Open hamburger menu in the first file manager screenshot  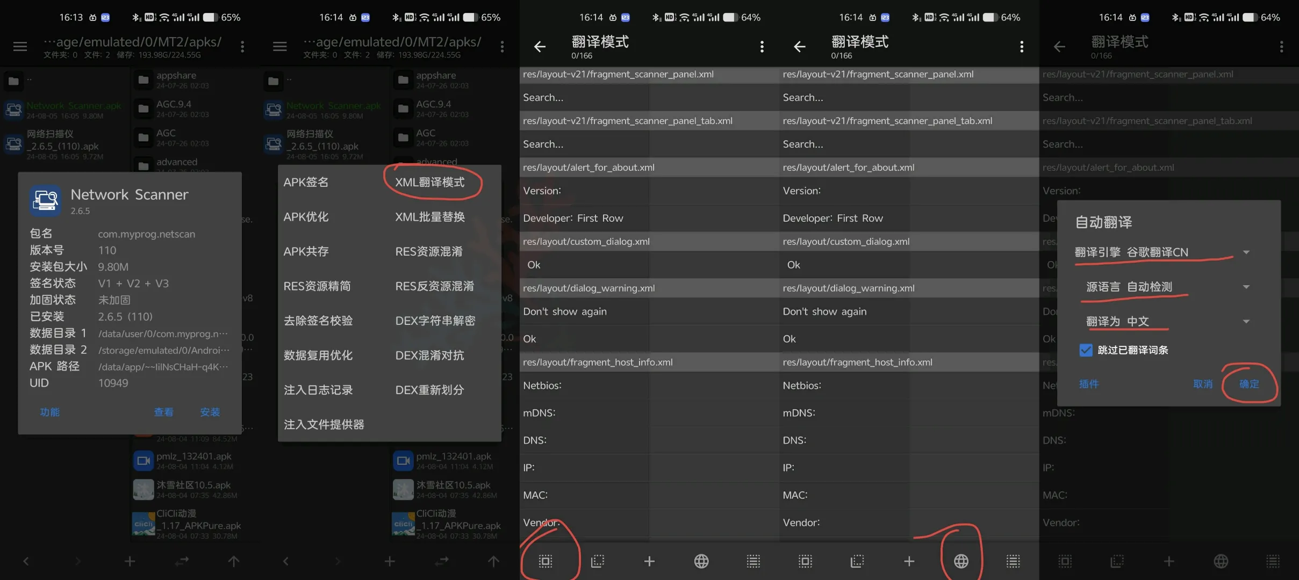(x=20, y=47)
